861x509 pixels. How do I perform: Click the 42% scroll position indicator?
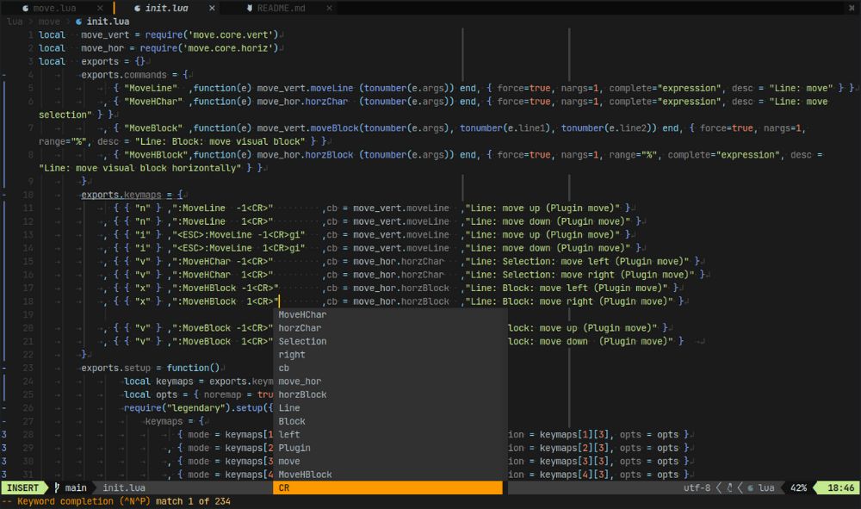[798, 487]
